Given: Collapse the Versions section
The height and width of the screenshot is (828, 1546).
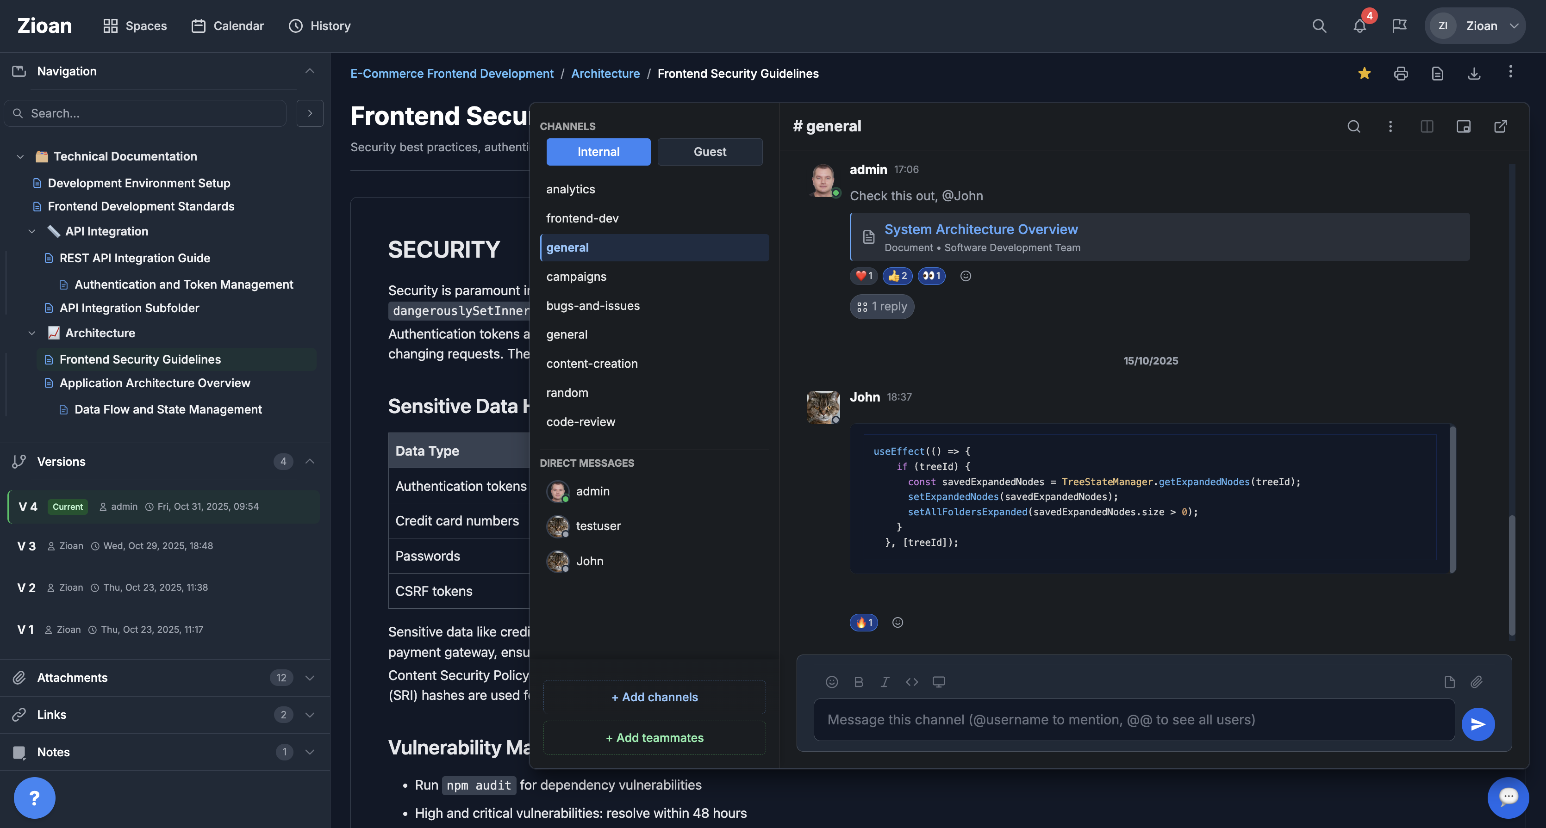Looking at the screenshot, I should pyautogui.click(x=310, y=461).
